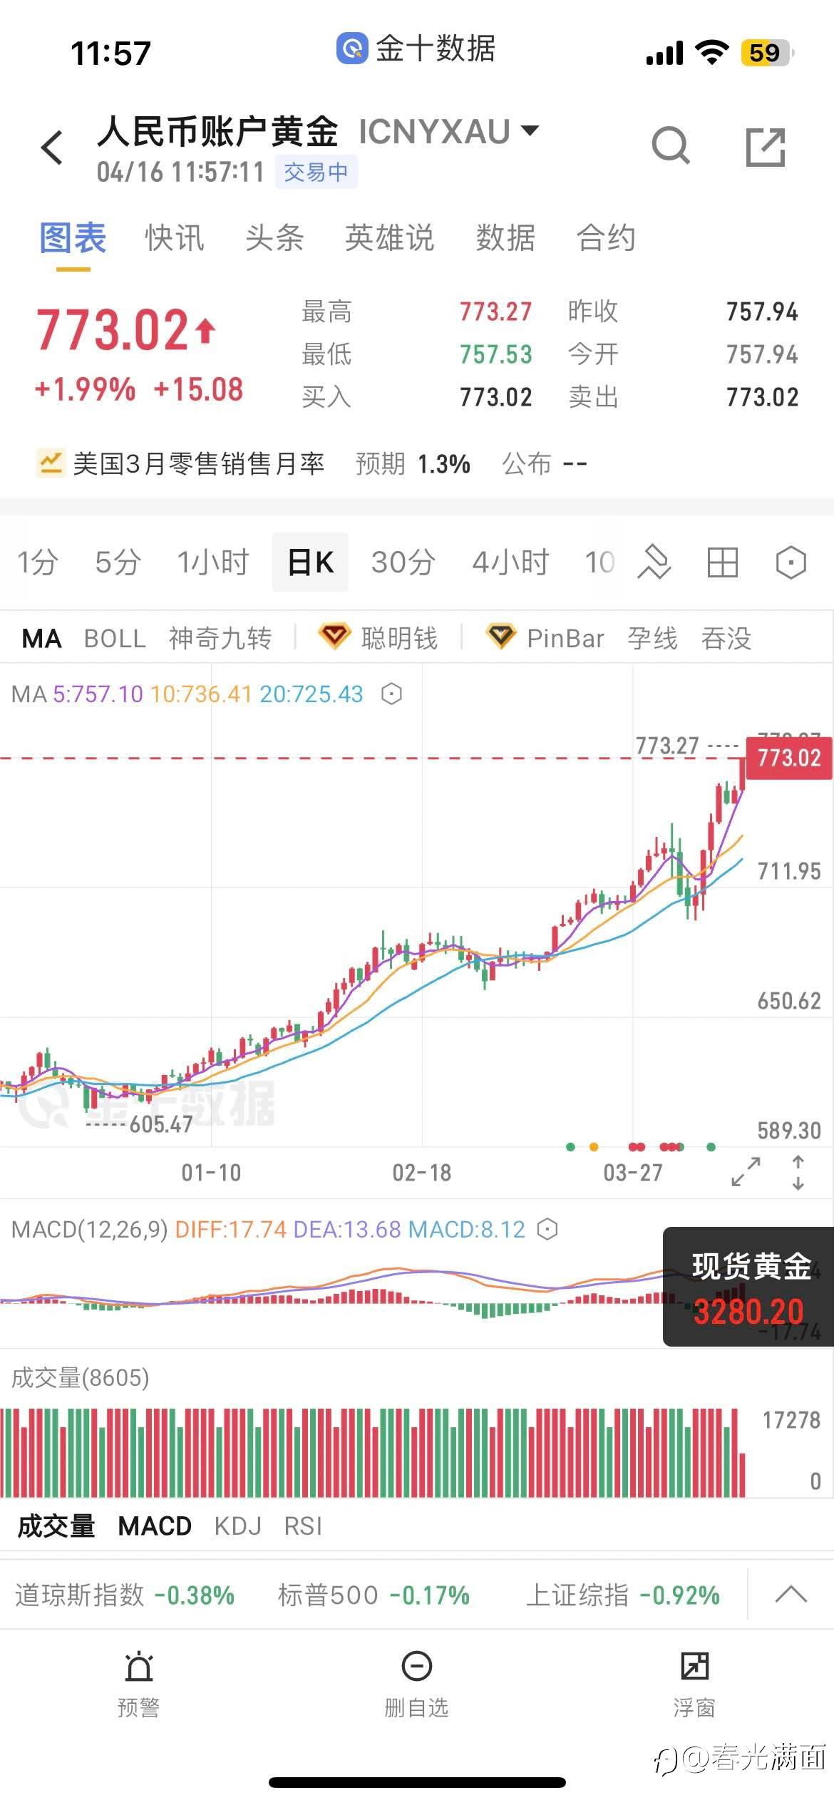Select the KDJ sub-indicator tab
The height and width of the screenshot is (1805, 834).
pyautogui.click(x=238, y=1526)
